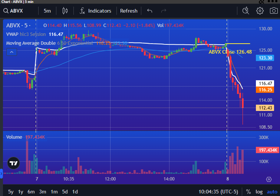Image resolution: width=280 pixels, height=196 pixels.
Task: Set range to 6m
Action: [31, 192]
